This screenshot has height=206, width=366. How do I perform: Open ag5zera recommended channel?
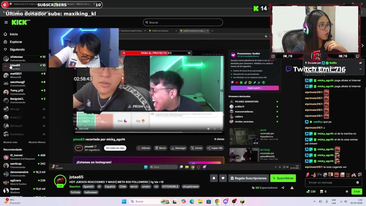24,182
